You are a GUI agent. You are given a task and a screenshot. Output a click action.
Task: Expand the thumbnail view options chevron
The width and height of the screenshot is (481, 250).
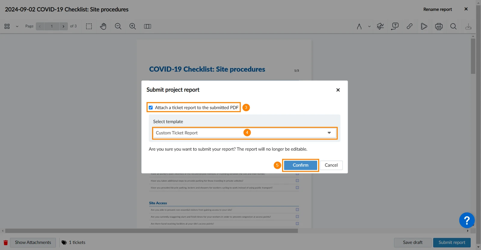pos(17,26)
